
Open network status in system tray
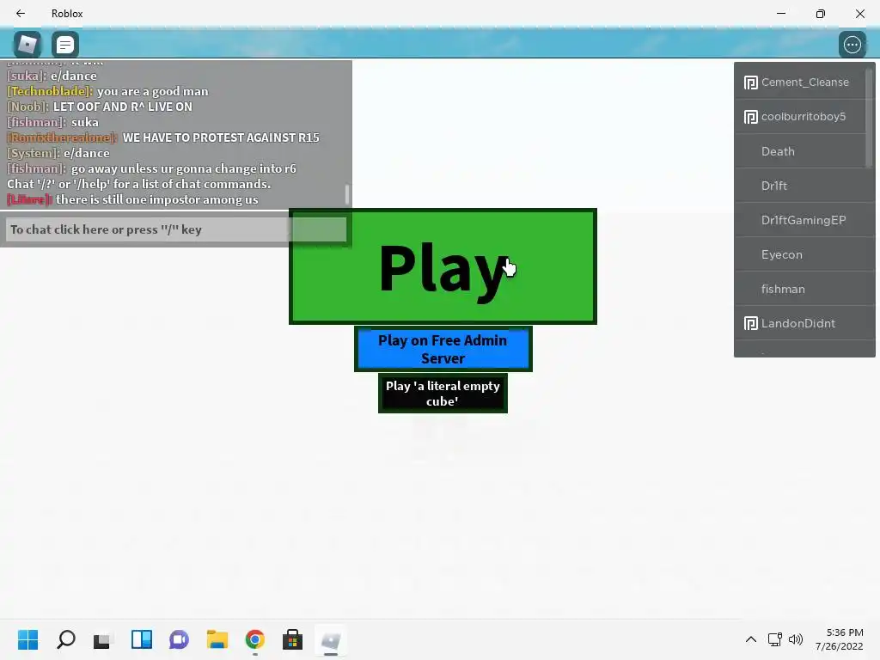point(775,639)
